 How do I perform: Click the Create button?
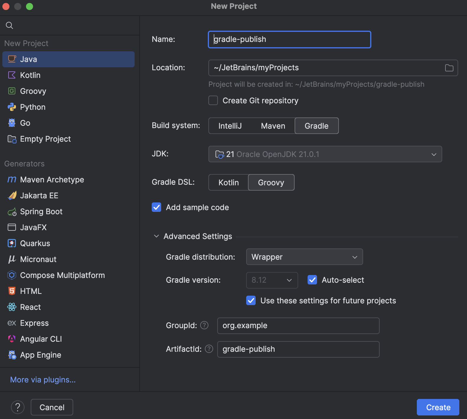(438, 407)
